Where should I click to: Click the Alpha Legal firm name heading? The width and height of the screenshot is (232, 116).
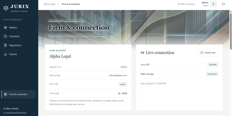click(x=60, y=56)
